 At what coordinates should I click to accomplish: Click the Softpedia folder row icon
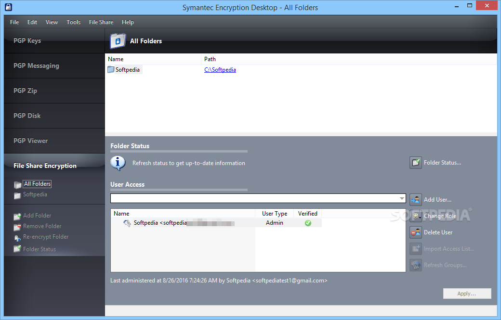pyautogui.click(x=111, y=69)
